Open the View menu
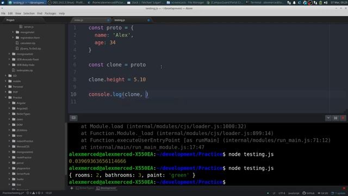348x196 pixels. tap(18, 14)
